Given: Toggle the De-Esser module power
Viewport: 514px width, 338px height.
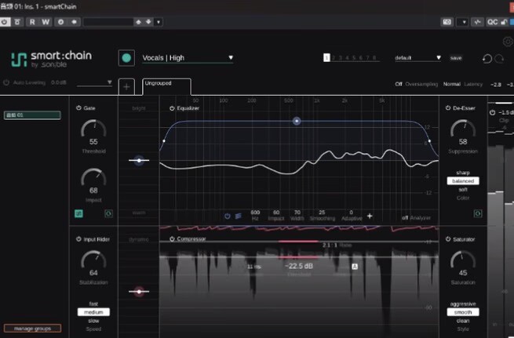Looking at the screenshot, I should 448,107.
